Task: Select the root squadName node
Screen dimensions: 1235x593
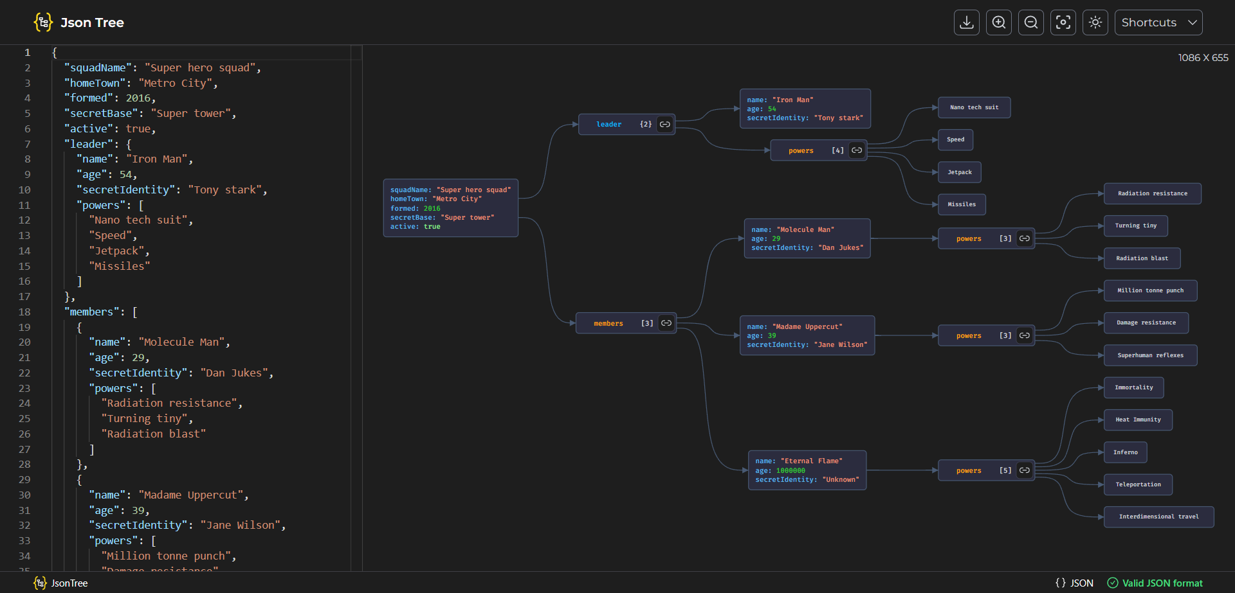Action: tap(450, 208)
